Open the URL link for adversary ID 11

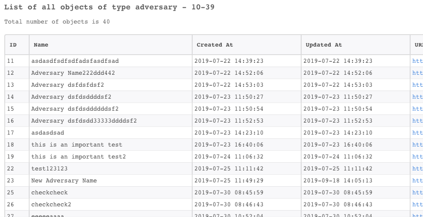coord(417,61)
